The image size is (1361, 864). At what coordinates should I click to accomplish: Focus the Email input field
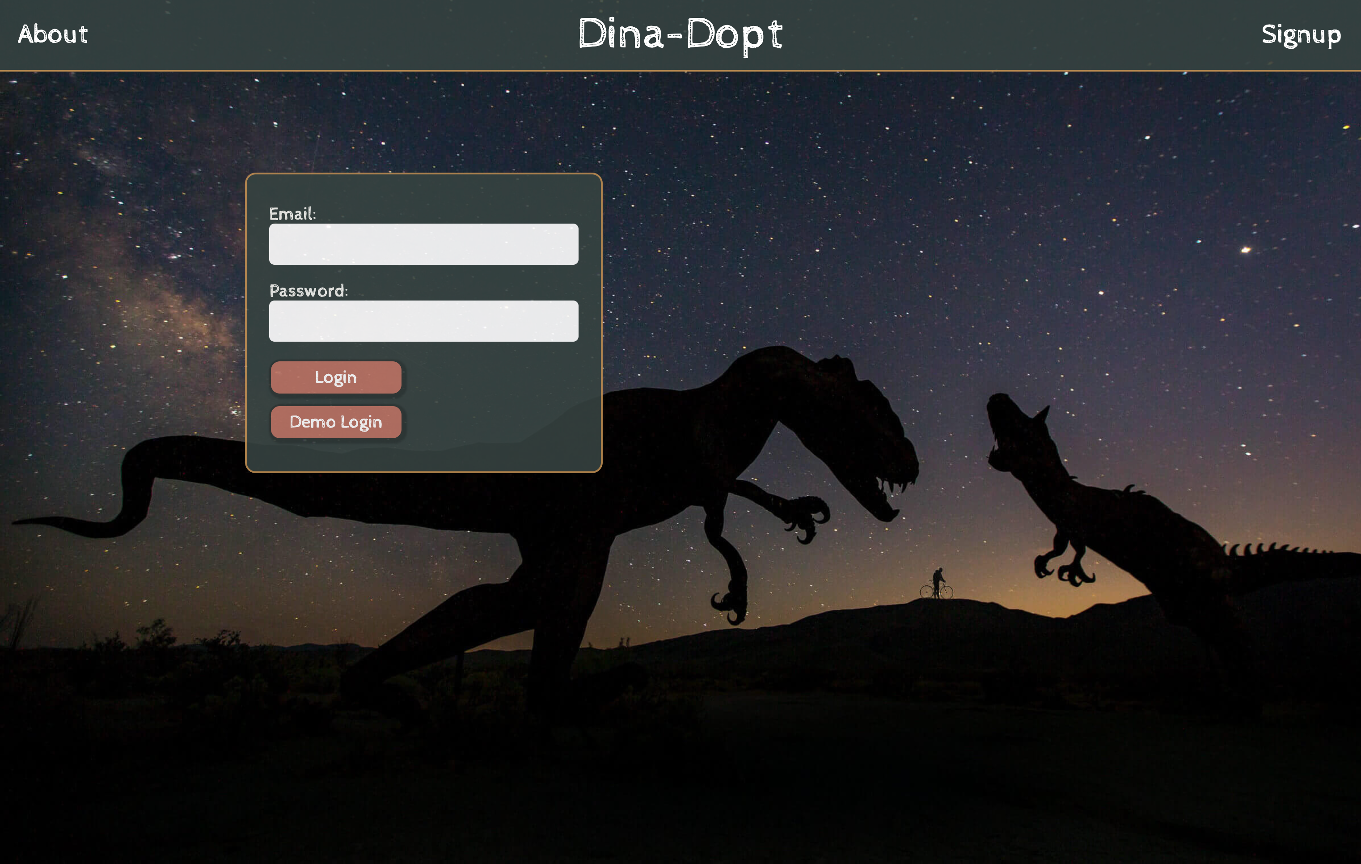(x=423, y=244)
